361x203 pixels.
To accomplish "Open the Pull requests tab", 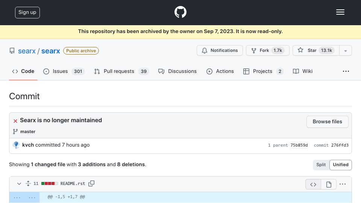I will [x=121, y=71].
